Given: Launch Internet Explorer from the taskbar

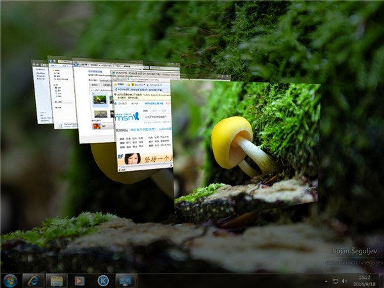Looking at the screenshot, I should (33, 280).
